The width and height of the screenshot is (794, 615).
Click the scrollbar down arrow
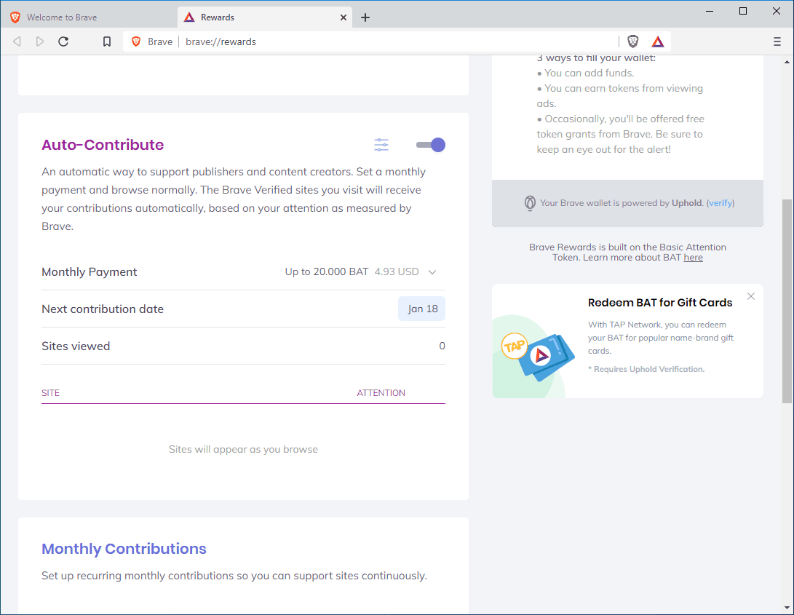[x=787, y=608]
